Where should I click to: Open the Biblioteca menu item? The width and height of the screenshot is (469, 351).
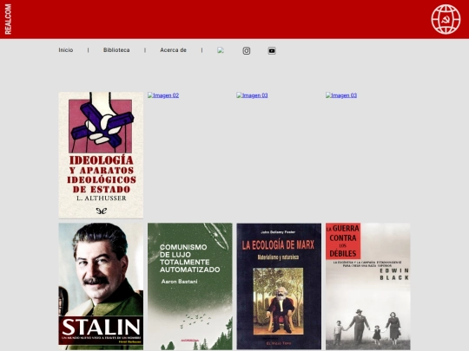(x=116, y=50)
